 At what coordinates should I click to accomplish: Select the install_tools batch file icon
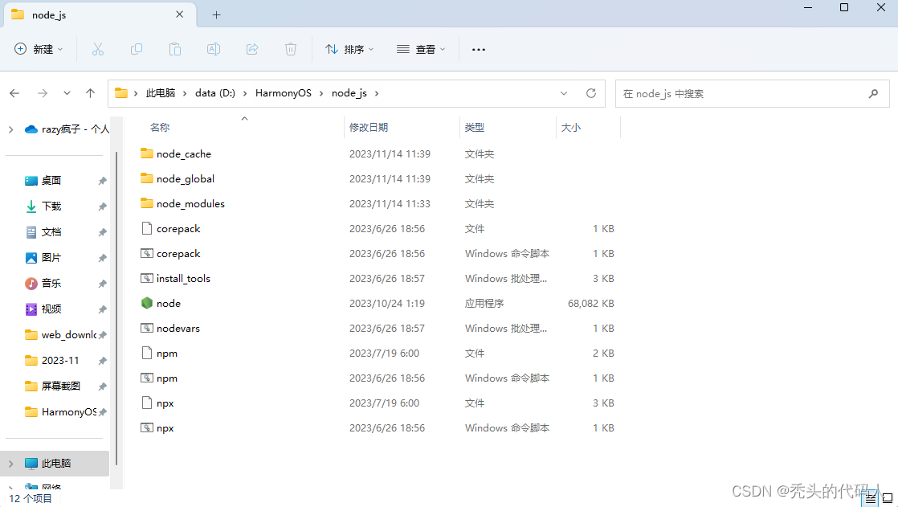147,279
